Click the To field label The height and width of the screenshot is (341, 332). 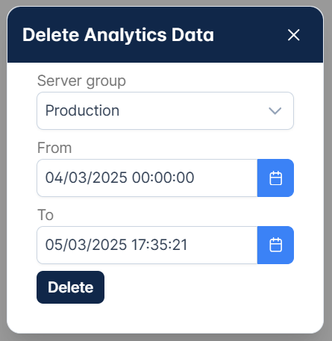coord(46,215)
